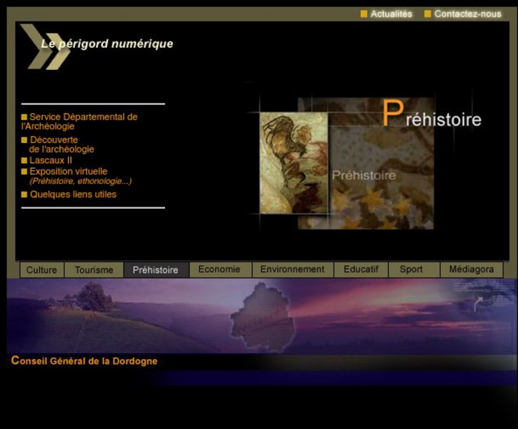Click the yellow bullet next to Service Départemental
This screenshot has width=518, height=429.
[x=24, y=117]
